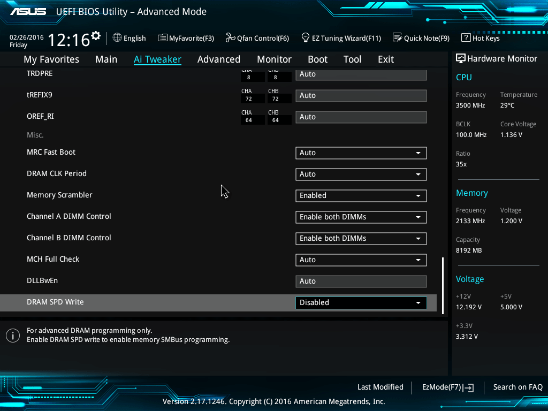Click the globe language icon
This screenshot has width=548, height=411.
point(117,38)
